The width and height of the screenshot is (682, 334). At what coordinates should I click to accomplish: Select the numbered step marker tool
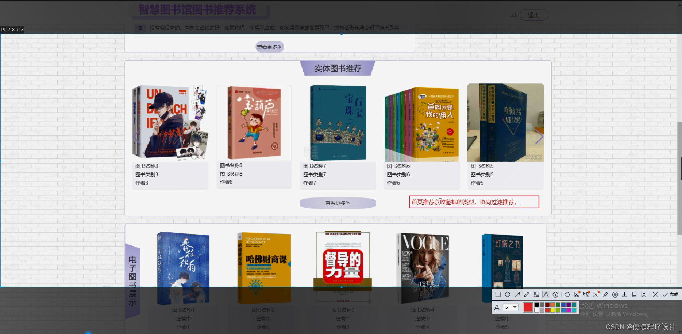(555, 295)
